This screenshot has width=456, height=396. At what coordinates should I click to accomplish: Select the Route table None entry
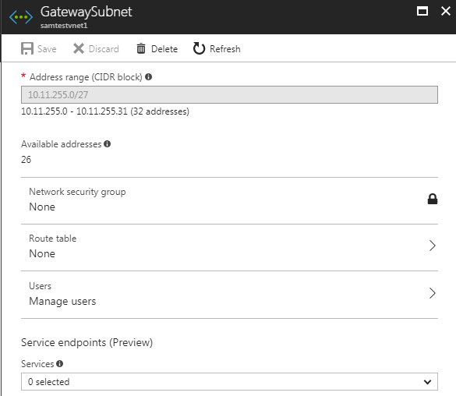42,253
